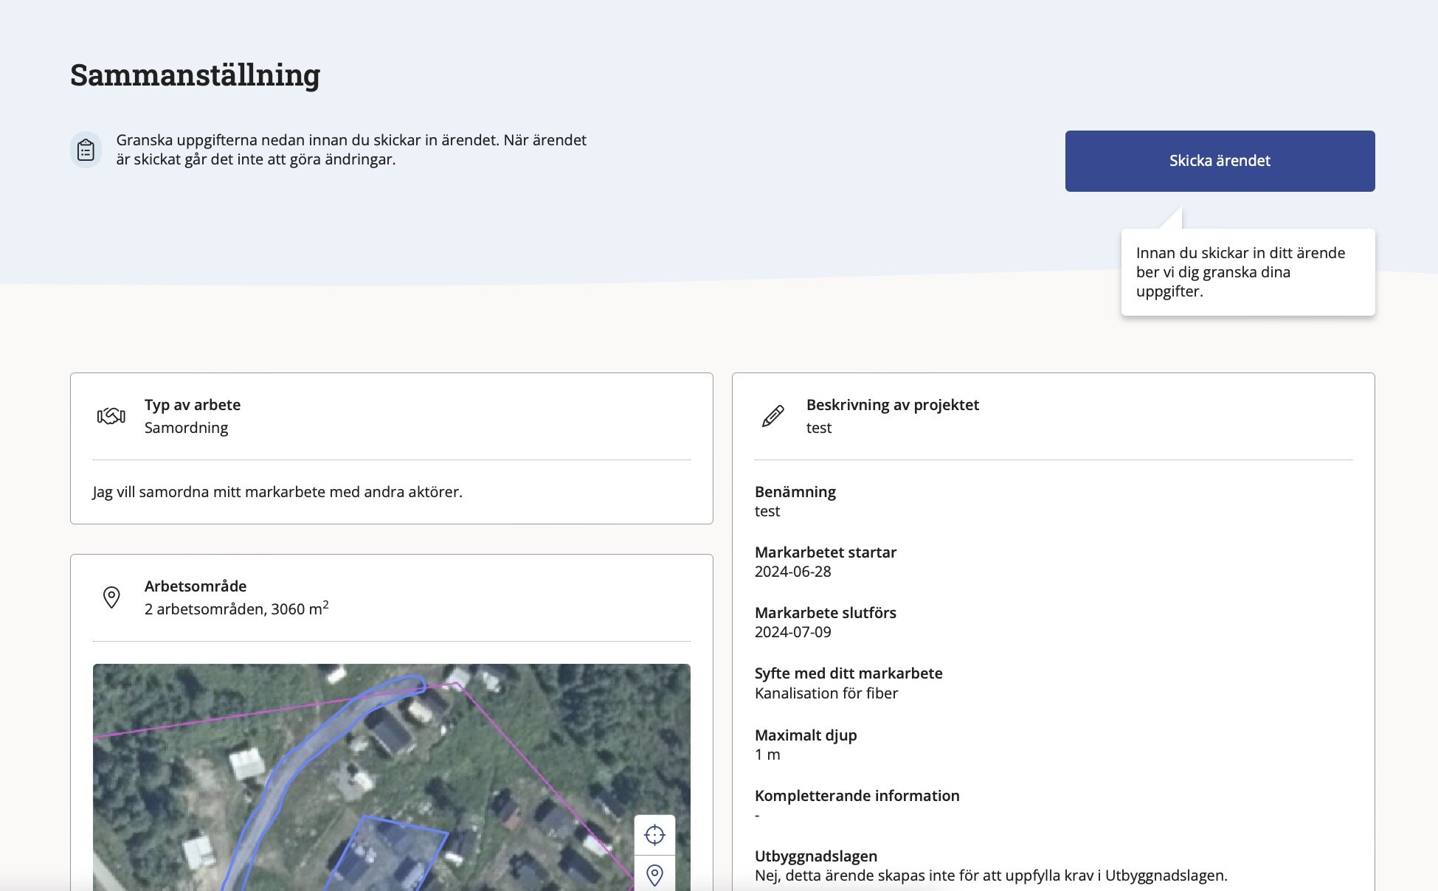Screen dimensions: 1438x891
Task: Click the Beskrivning av projektet heading
Action: pyautogui.click(x=893, y=405)
